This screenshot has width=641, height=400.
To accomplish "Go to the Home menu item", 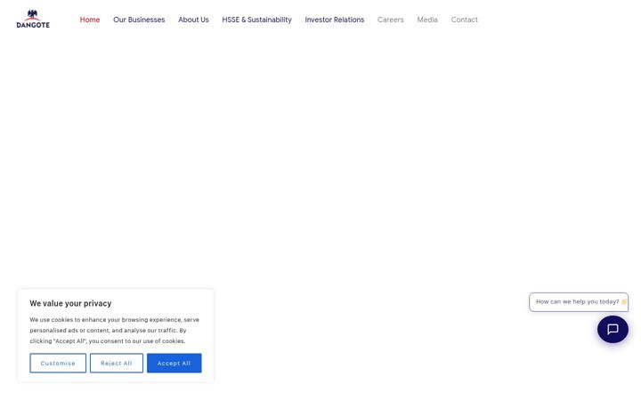I will click(90, 20).
